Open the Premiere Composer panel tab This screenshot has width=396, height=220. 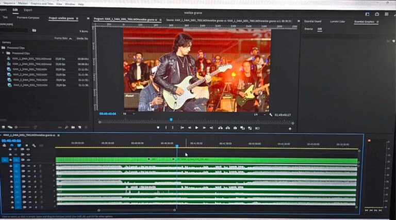click(28, 18)
